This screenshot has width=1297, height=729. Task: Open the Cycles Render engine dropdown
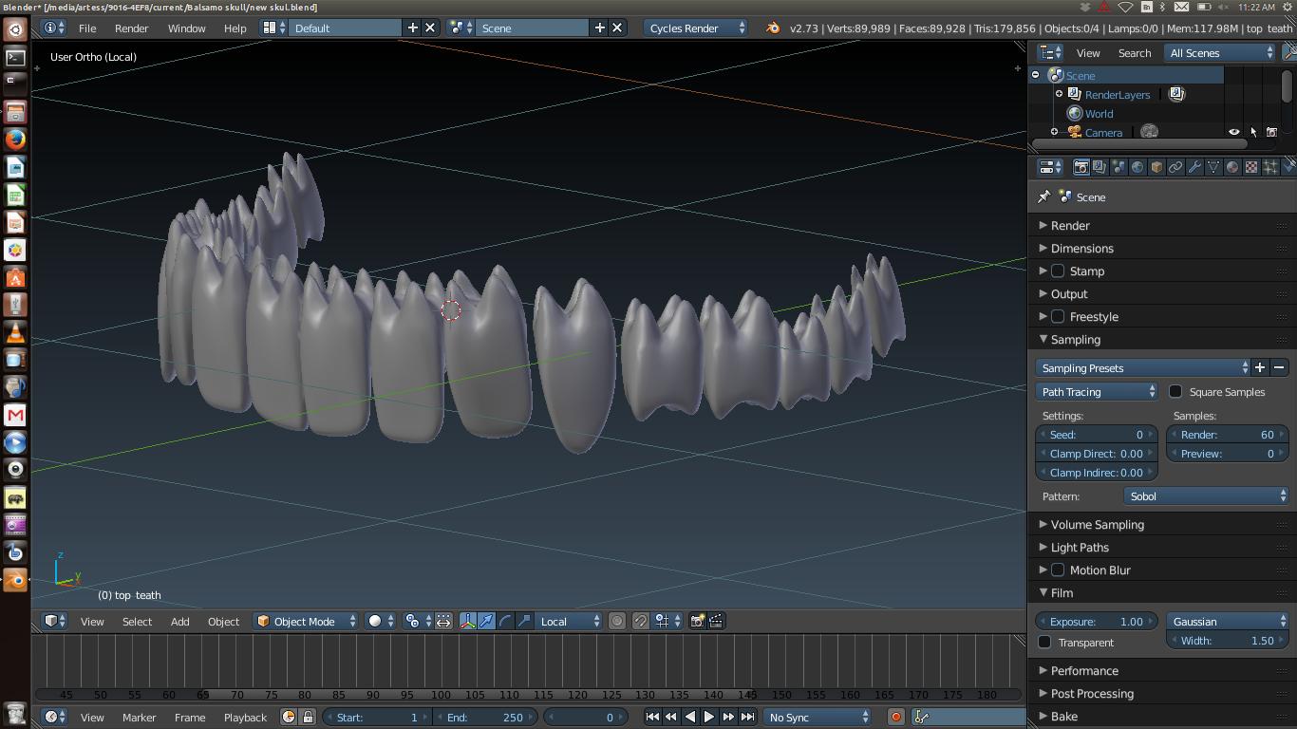tap(696, 28)
